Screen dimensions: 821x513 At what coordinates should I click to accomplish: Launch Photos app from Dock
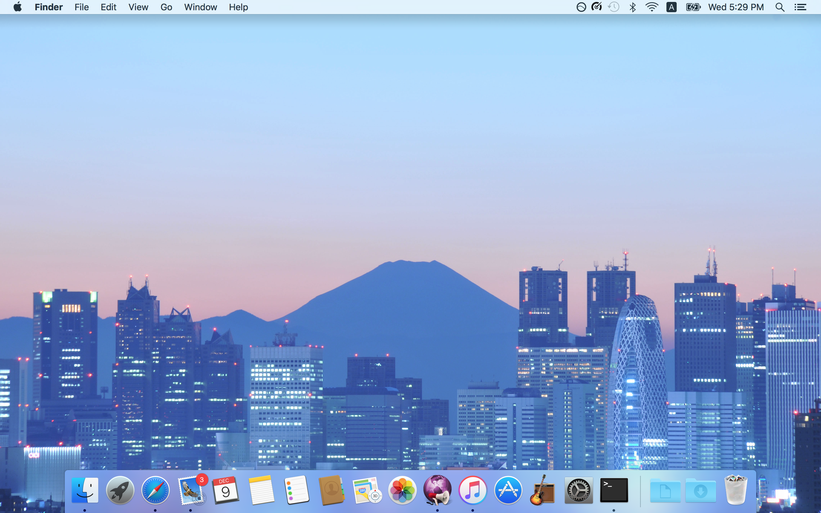click(402, 490)
